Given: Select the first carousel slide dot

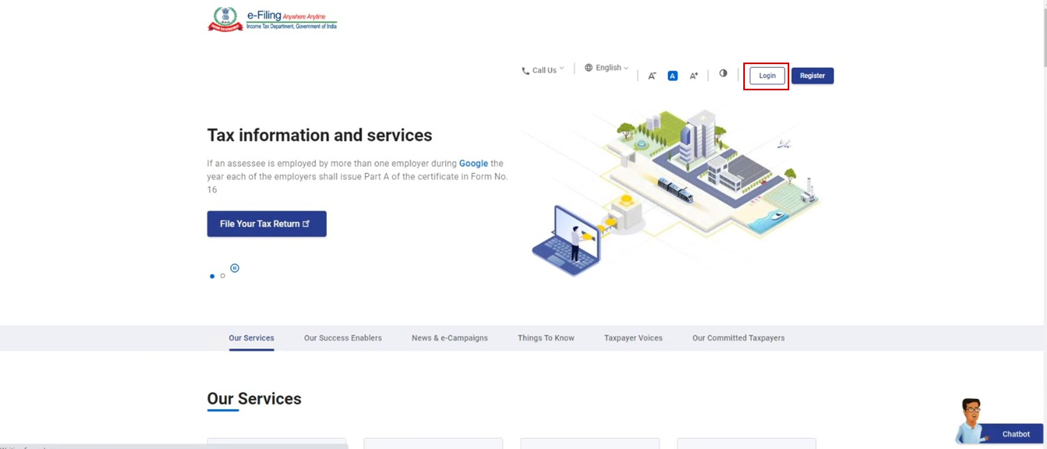Looking at the screenshot, I should point(212,276).
